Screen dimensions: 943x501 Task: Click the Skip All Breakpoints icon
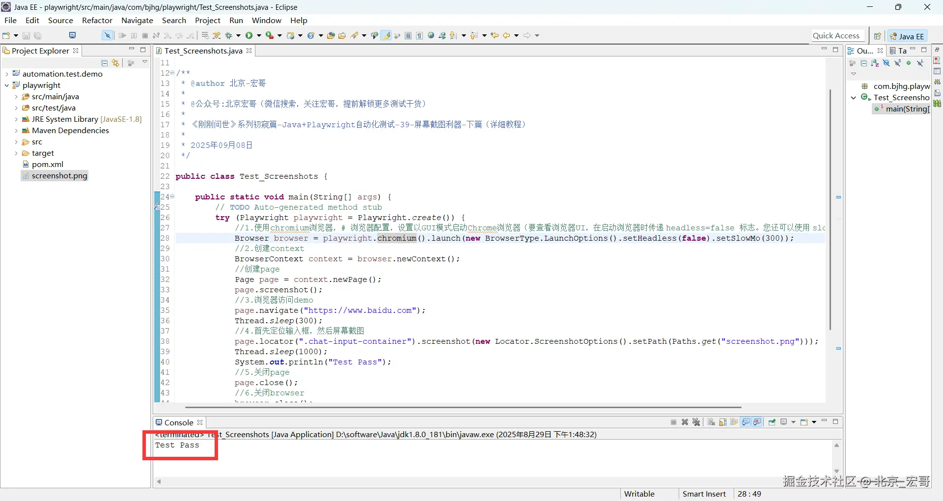pyautogui.click(x=107, y=35)
